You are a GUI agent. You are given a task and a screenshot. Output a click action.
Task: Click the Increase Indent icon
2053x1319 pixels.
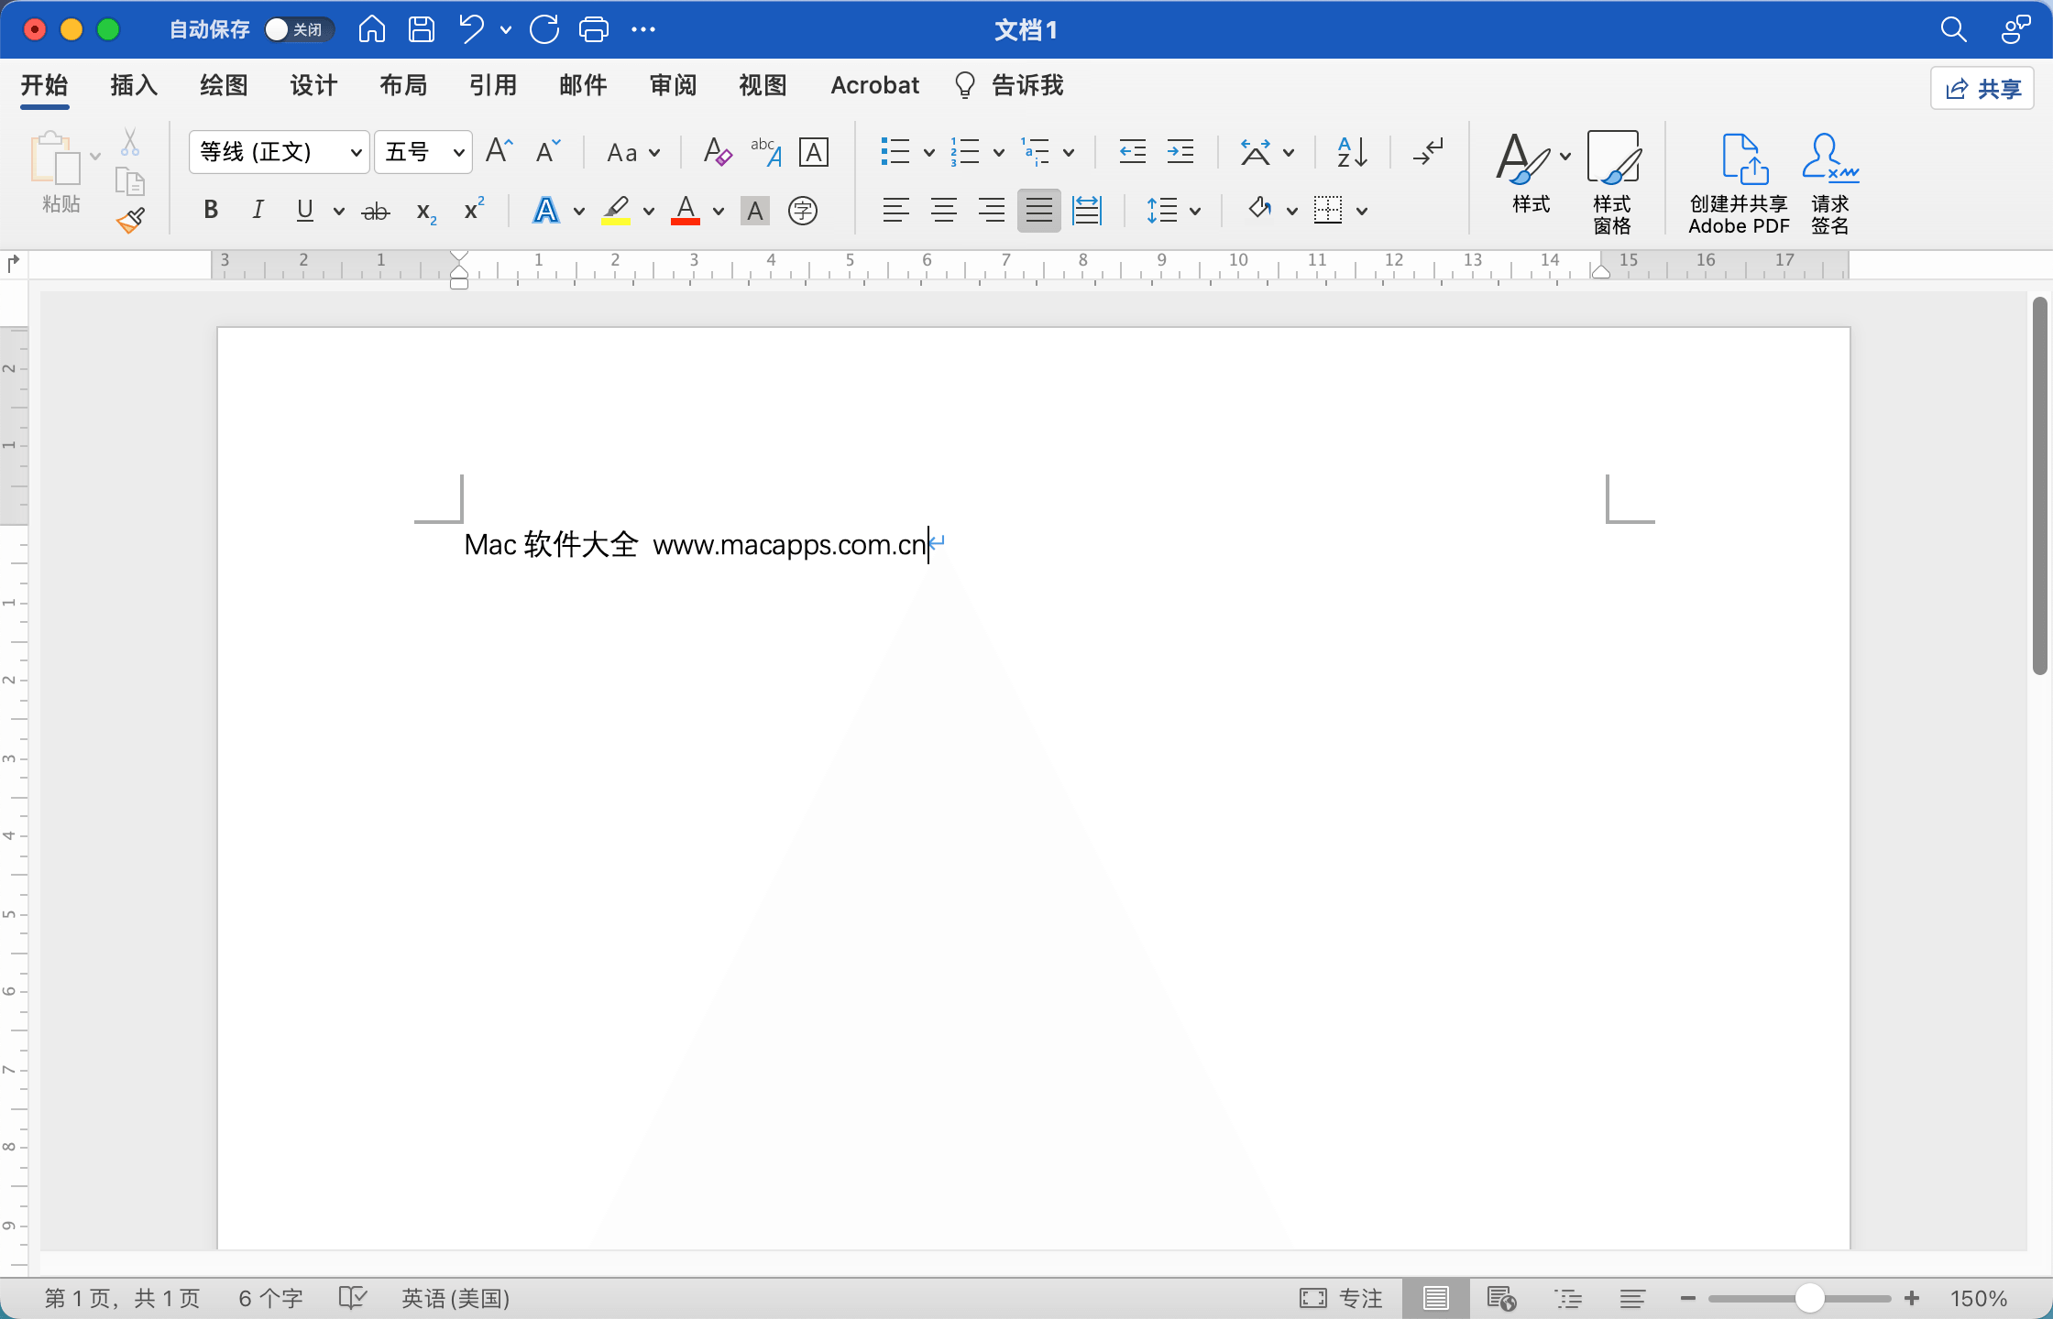pos(1180,152)
